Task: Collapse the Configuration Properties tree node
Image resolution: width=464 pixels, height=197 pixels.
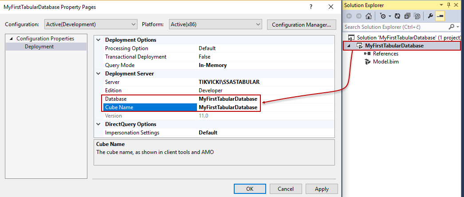Action: pyautogui.click(x=11, y=39)
